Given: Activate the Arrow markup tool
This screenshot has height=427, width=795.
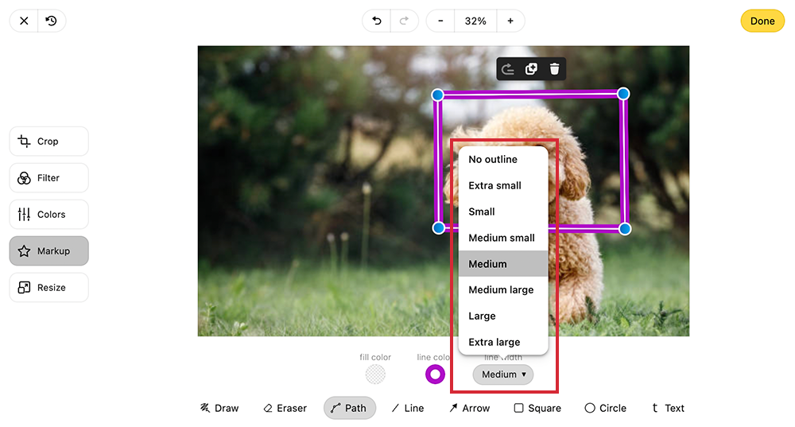Looking at the screenshot, I should pos(469,408).
